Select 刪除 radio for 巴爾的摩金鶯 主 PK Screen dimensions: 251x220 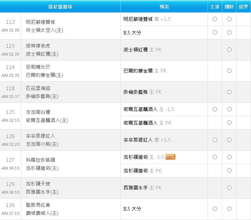tap(229, 71)
